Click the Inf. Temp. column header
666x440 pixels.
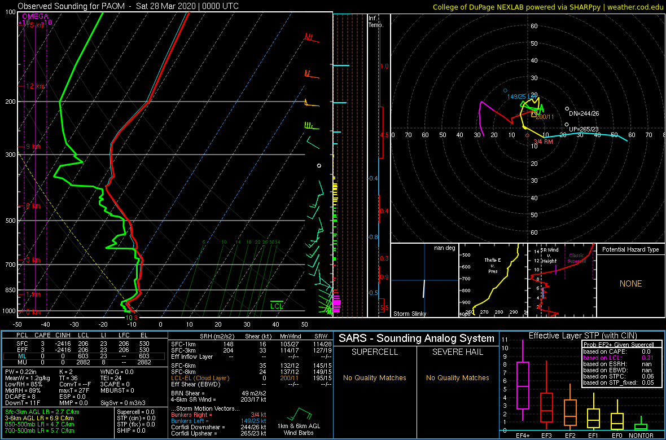pos(376,21)
